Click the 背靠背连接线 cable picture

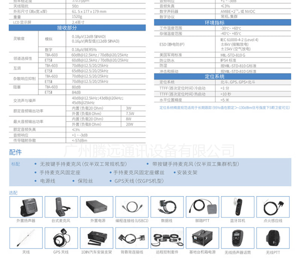[132, 238]
